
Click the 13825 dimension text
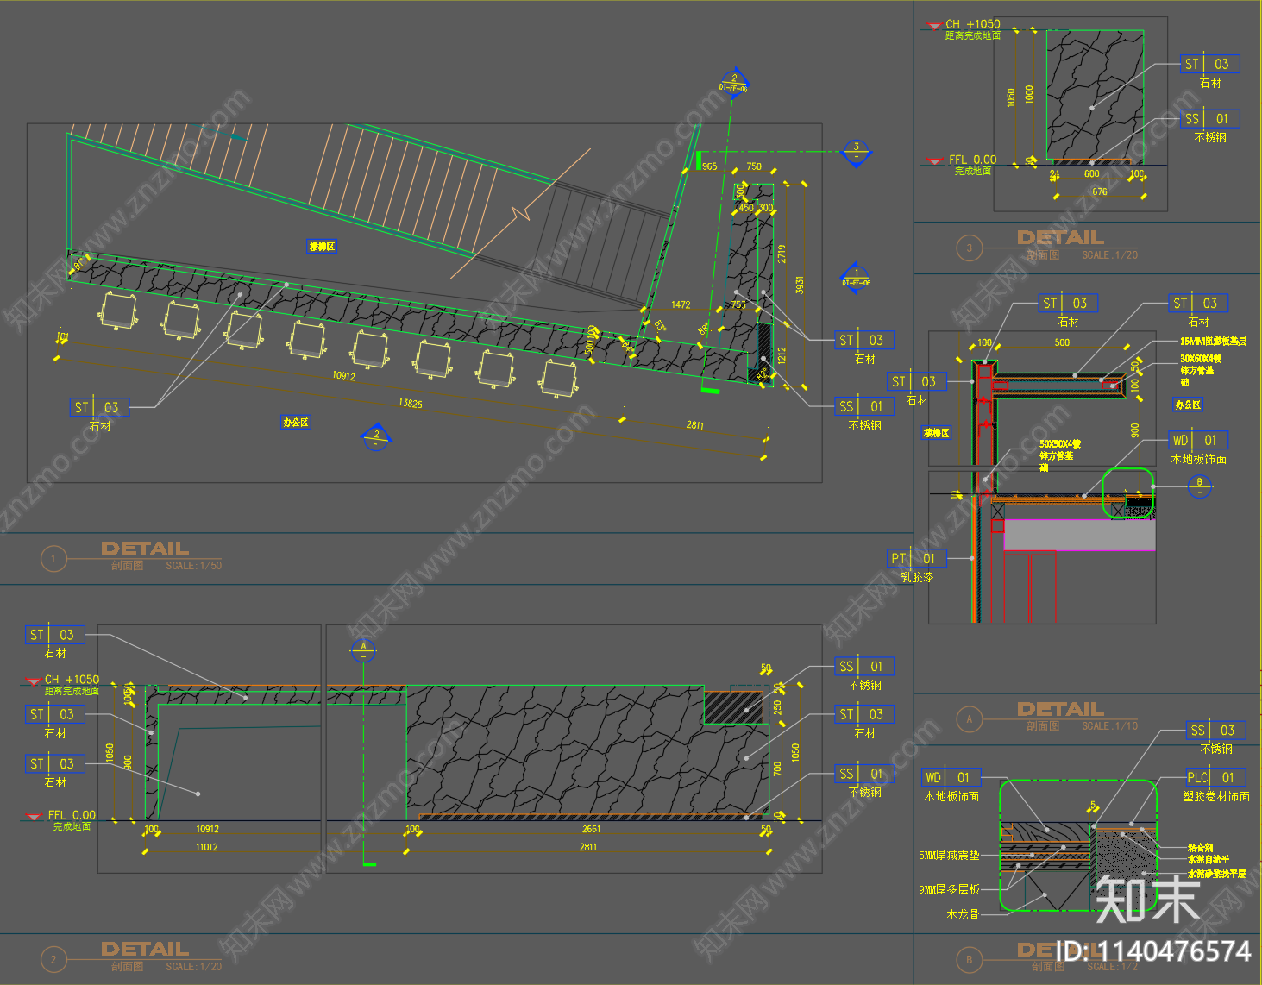point(411,403)
